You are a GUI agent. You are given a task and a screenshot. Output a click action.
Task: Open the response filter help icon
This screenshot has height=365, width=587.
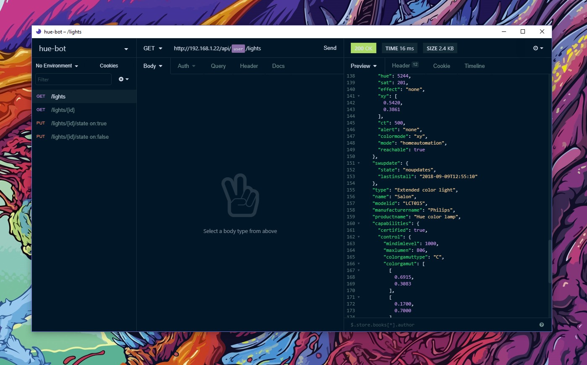(542, 325)
